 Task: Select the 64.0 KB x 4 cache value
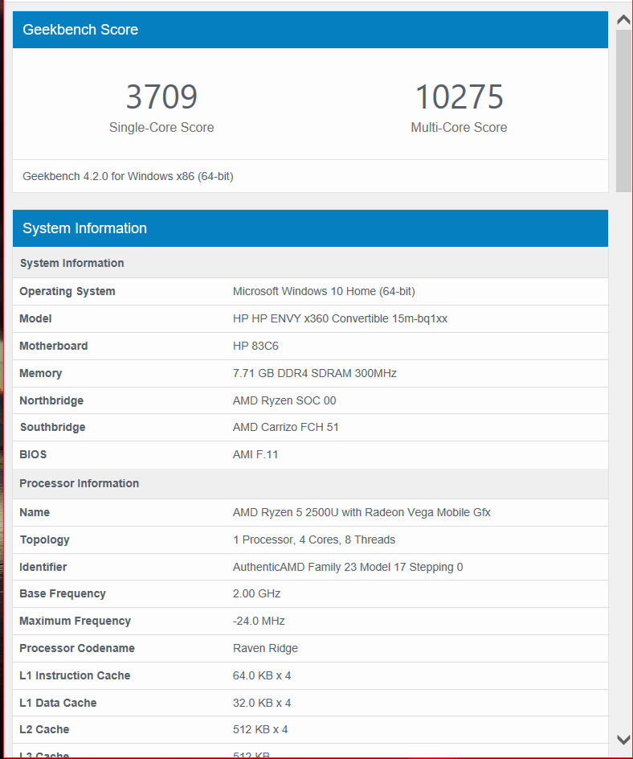pyautogui.click(x=262, y=675)
